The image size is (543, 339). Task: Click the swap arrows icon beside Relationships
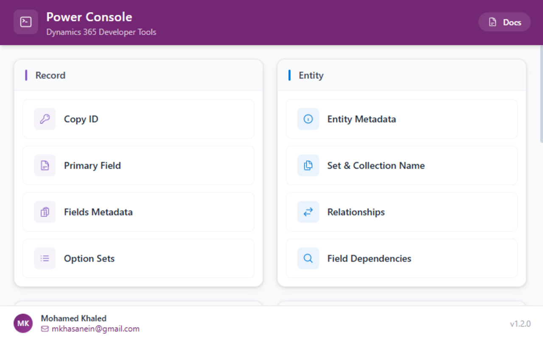[308, 212]
